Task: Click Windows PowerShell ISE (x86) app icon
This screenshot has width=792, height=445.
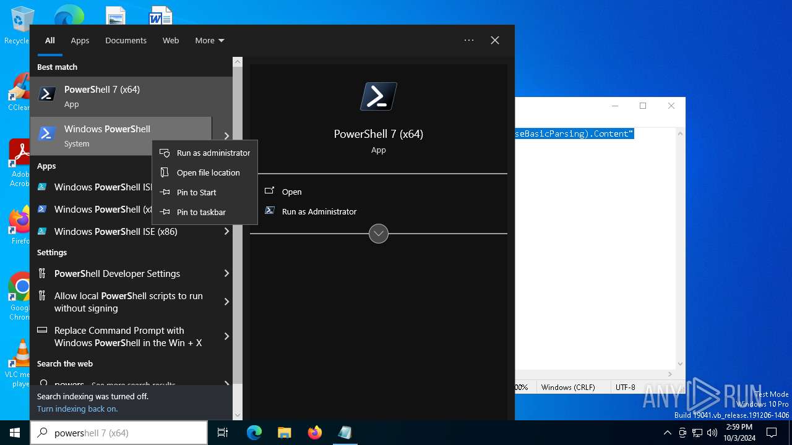Action: click(x=42, y=231)
